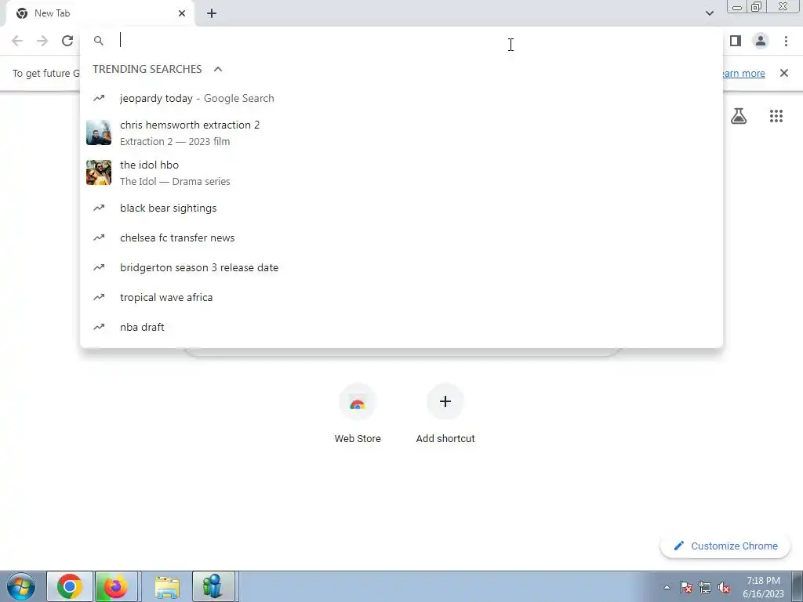803x602 pixels.
Task: Select suggestion black bear sightings
Action: pos(401,208)
